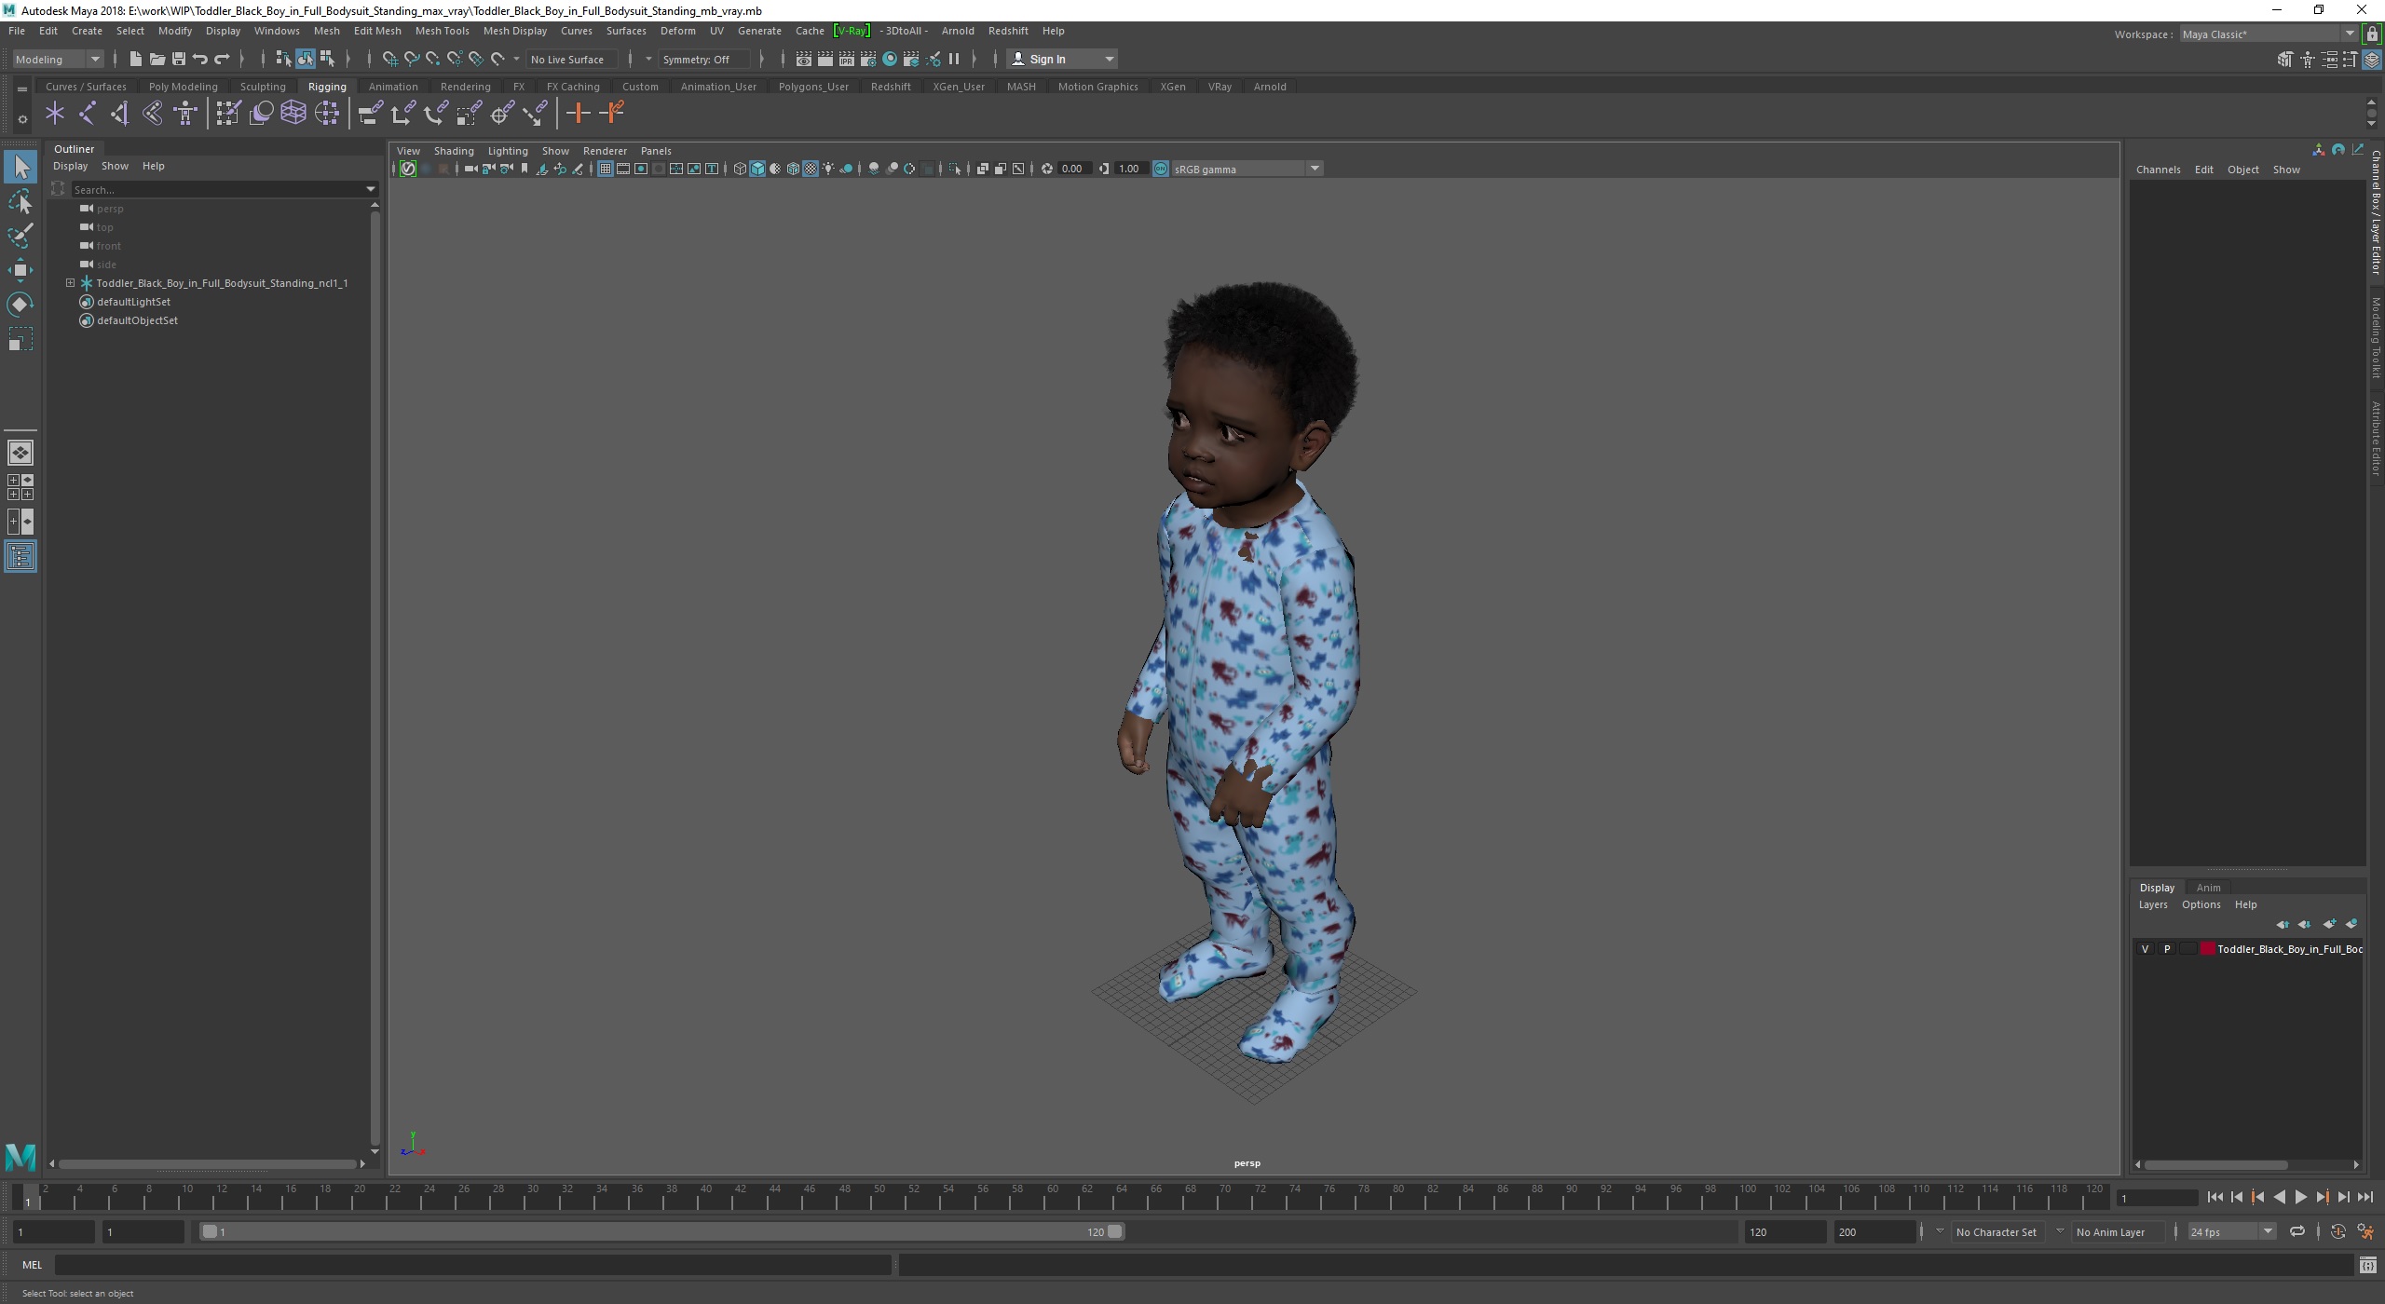Click the Render Current Frame clapboard icon

coord(825,59)
